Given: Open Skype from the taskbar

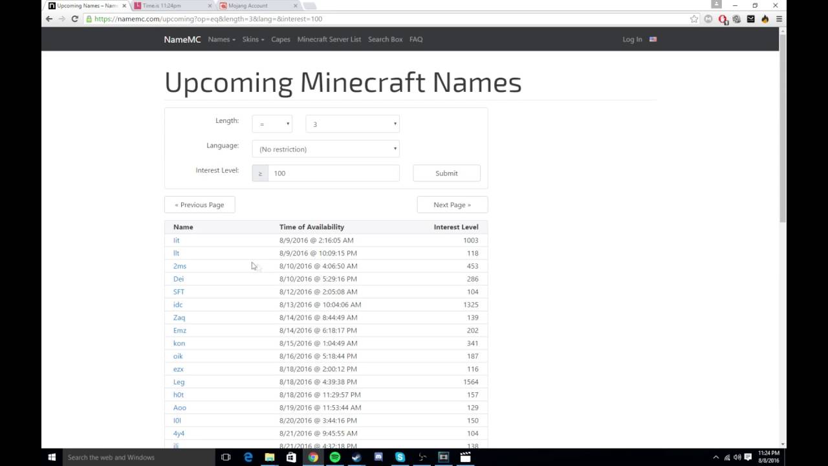Looking at the screenshot, I should point(400,457).
